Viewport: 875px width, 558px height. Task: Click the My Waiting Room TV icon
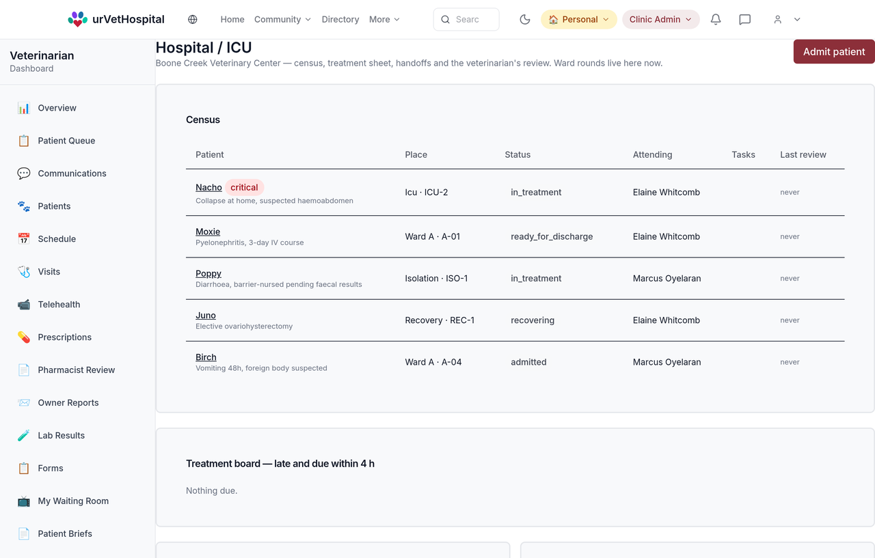tap(24, 501)
